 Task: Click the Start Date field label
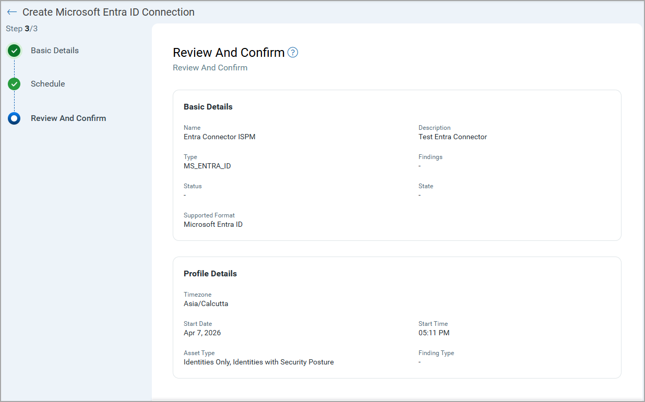(198, 324)
